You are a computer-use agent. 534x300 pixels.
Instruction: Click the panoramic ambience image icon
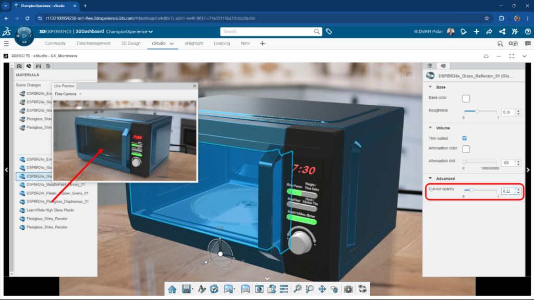[245, 289]
